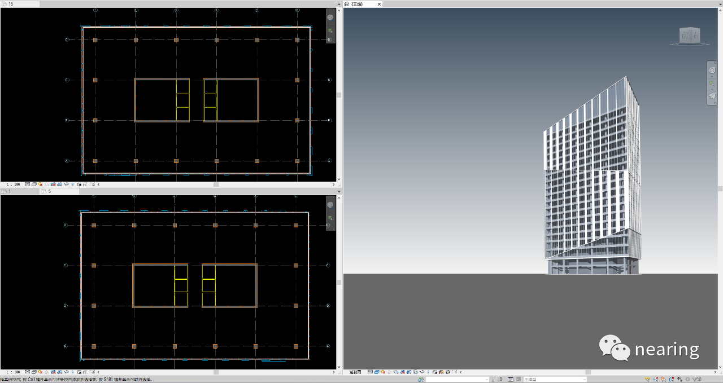
Task: Toggle Select Underlay Elements in status bar
Action: (x=655, y=379)
